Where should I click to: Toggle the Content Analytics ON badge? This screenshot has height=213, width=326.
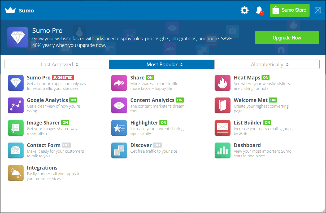180,100
